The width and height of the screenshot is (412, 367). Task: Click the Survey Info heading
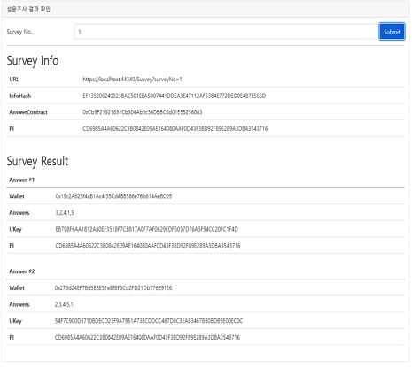(x=33, y=61)
